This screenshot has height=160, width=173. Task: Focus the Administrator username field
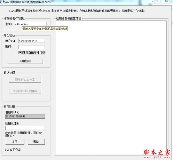point(32,41)
